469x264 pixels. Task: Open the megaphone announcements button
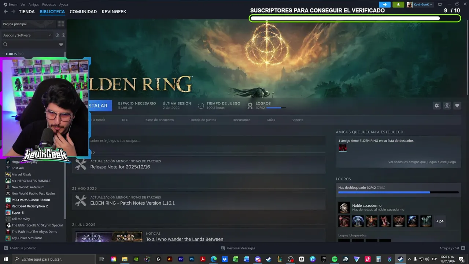click(384, 4)
